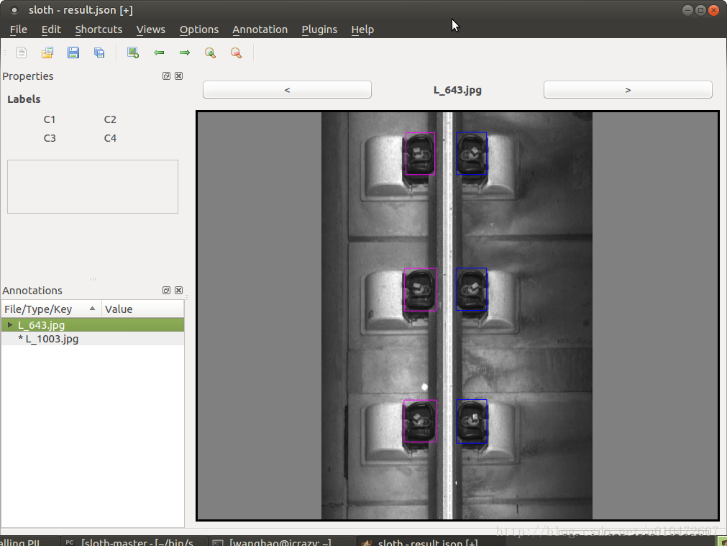The width and height of the screenshot is (727, 546).
Task: Open the Edit menu
Action: [51, 29]
